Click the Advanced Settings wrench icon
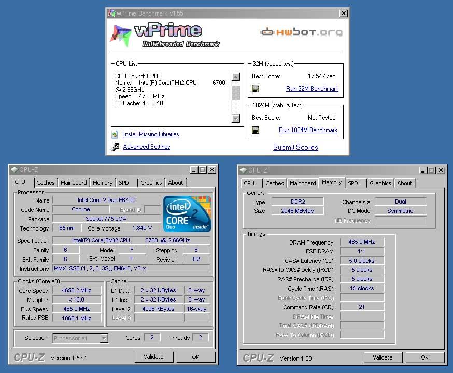This screenshot has width=453, height=373. click(115, 147)
